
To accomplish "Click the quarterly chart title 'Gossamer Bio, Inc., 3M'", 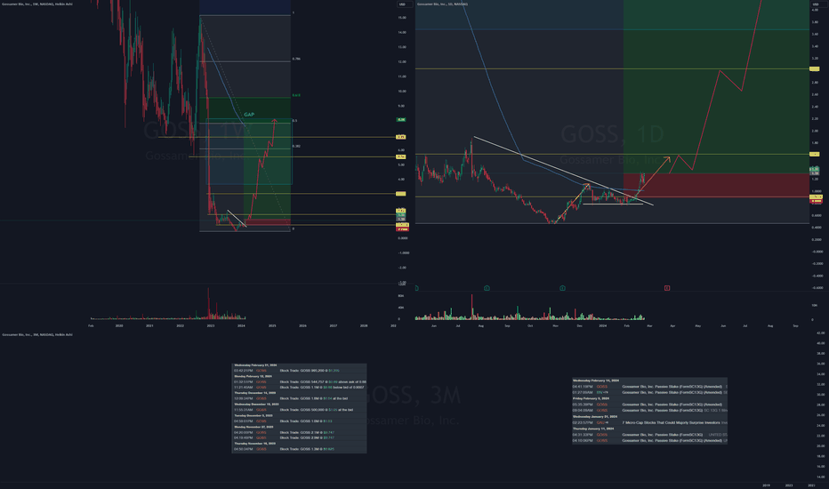I will coord(37,334).
